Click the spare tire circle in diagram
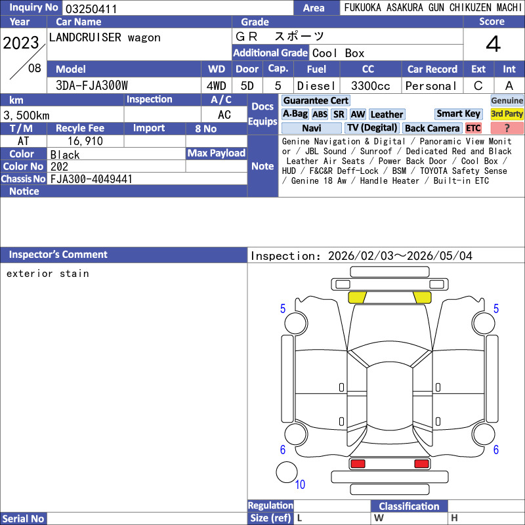Screen dimensions: 525x525 pyautogui.click(x=287, y=472)
